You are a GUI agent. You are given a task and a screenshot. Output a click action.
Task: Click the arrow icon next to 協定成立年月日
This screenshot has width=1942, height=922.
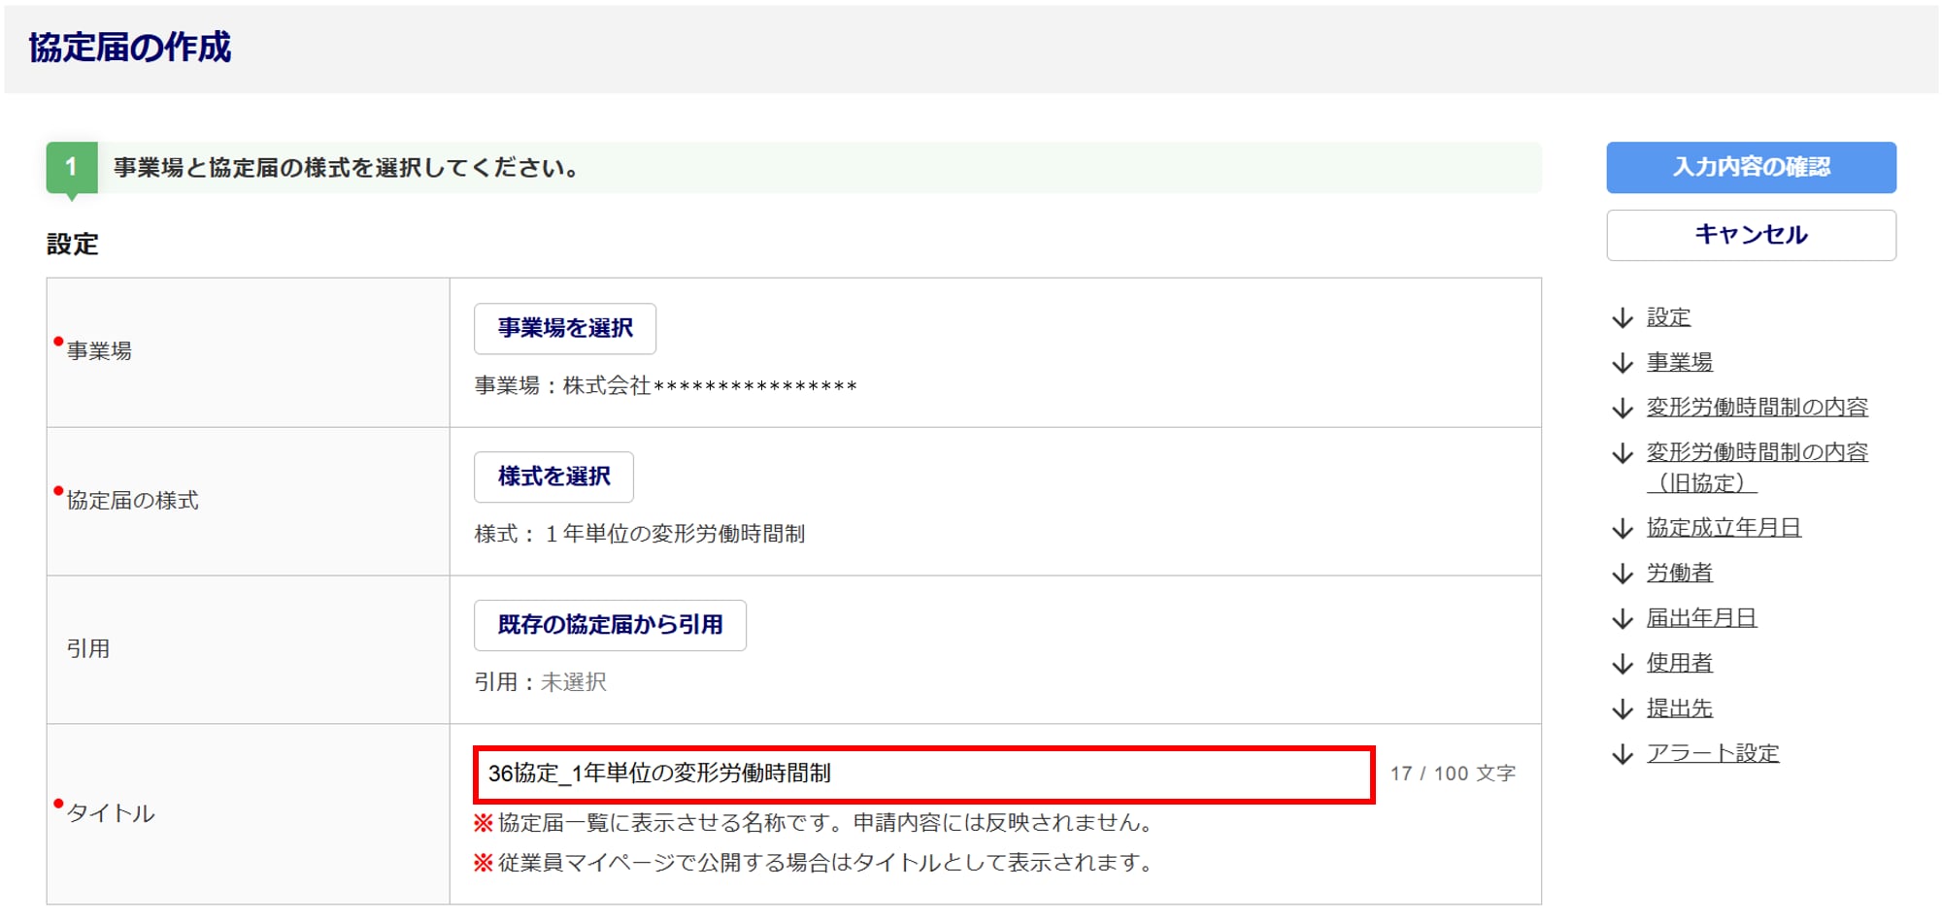tap(1622, 529)
